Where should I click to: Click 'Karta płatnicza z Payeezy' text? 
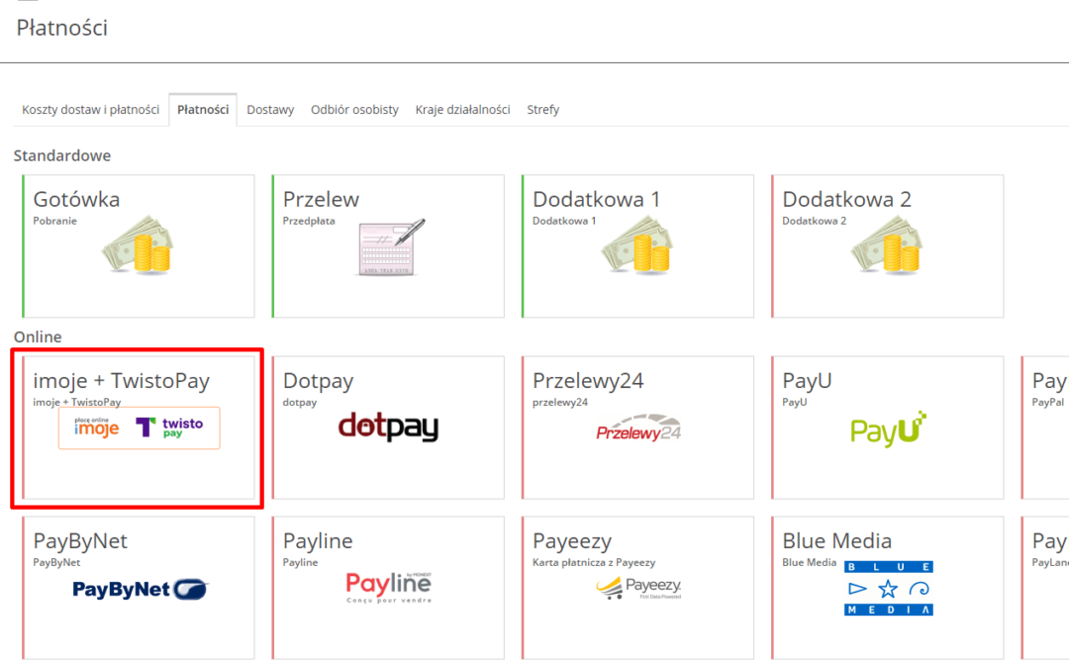(593, 562)
